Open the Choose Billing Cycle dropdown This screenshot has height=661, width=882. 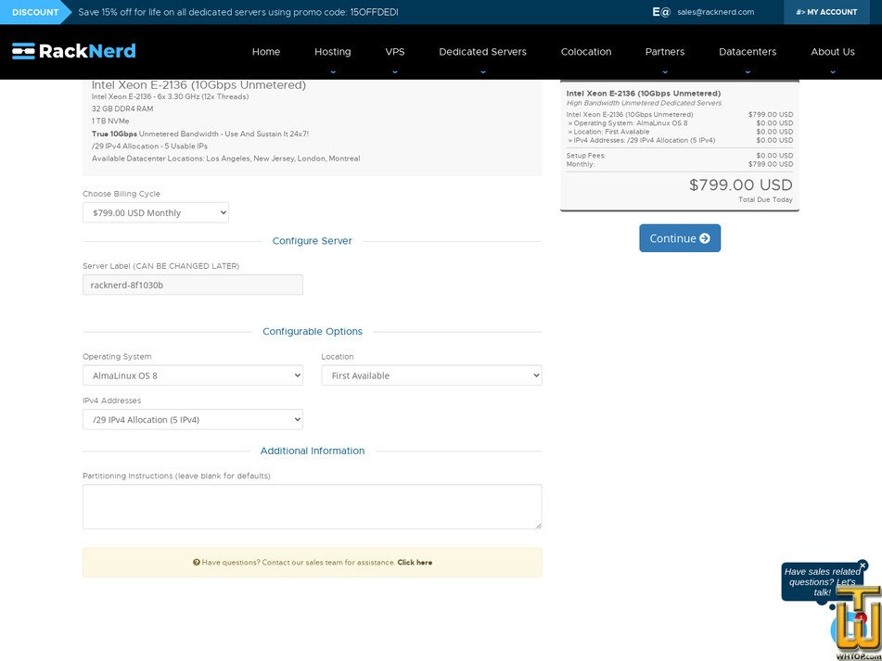click(155, 212)
